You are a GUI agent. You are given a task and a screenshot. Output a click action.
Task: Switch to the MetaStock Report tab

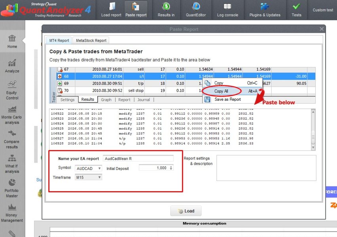91,41
